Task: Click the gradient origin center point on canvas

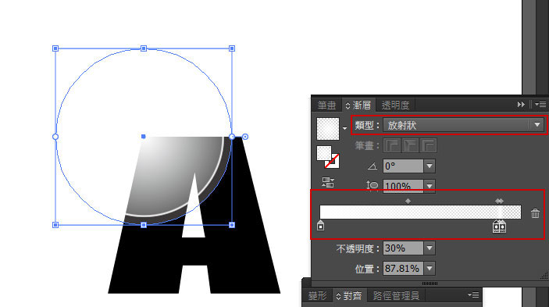Action: [x=143, y=137]
